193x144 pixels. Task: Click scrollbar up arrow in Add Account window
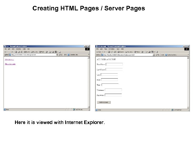pyautogui.click(x=188, y=58)
